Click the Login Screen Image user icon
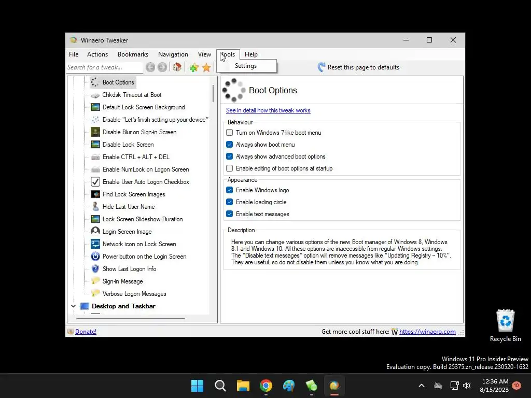 pyautogui.click(x=95, y=231)
